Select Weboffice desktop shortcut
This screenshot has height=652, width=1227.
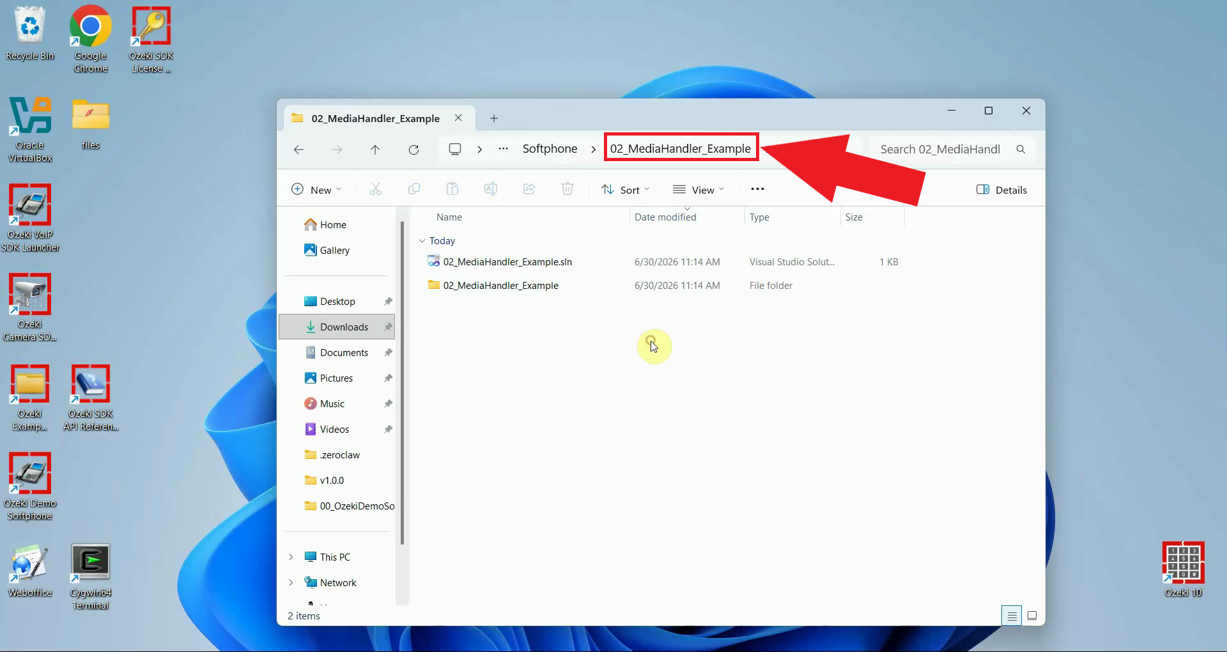(x=30, y=570)
